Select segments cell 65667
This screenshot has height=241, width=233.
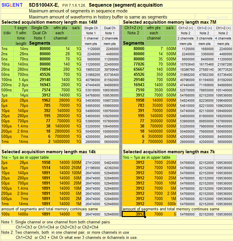click(133, 69)
